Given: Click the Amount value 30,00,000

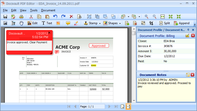Looking at the screenshot, I should tap(170, 51).
